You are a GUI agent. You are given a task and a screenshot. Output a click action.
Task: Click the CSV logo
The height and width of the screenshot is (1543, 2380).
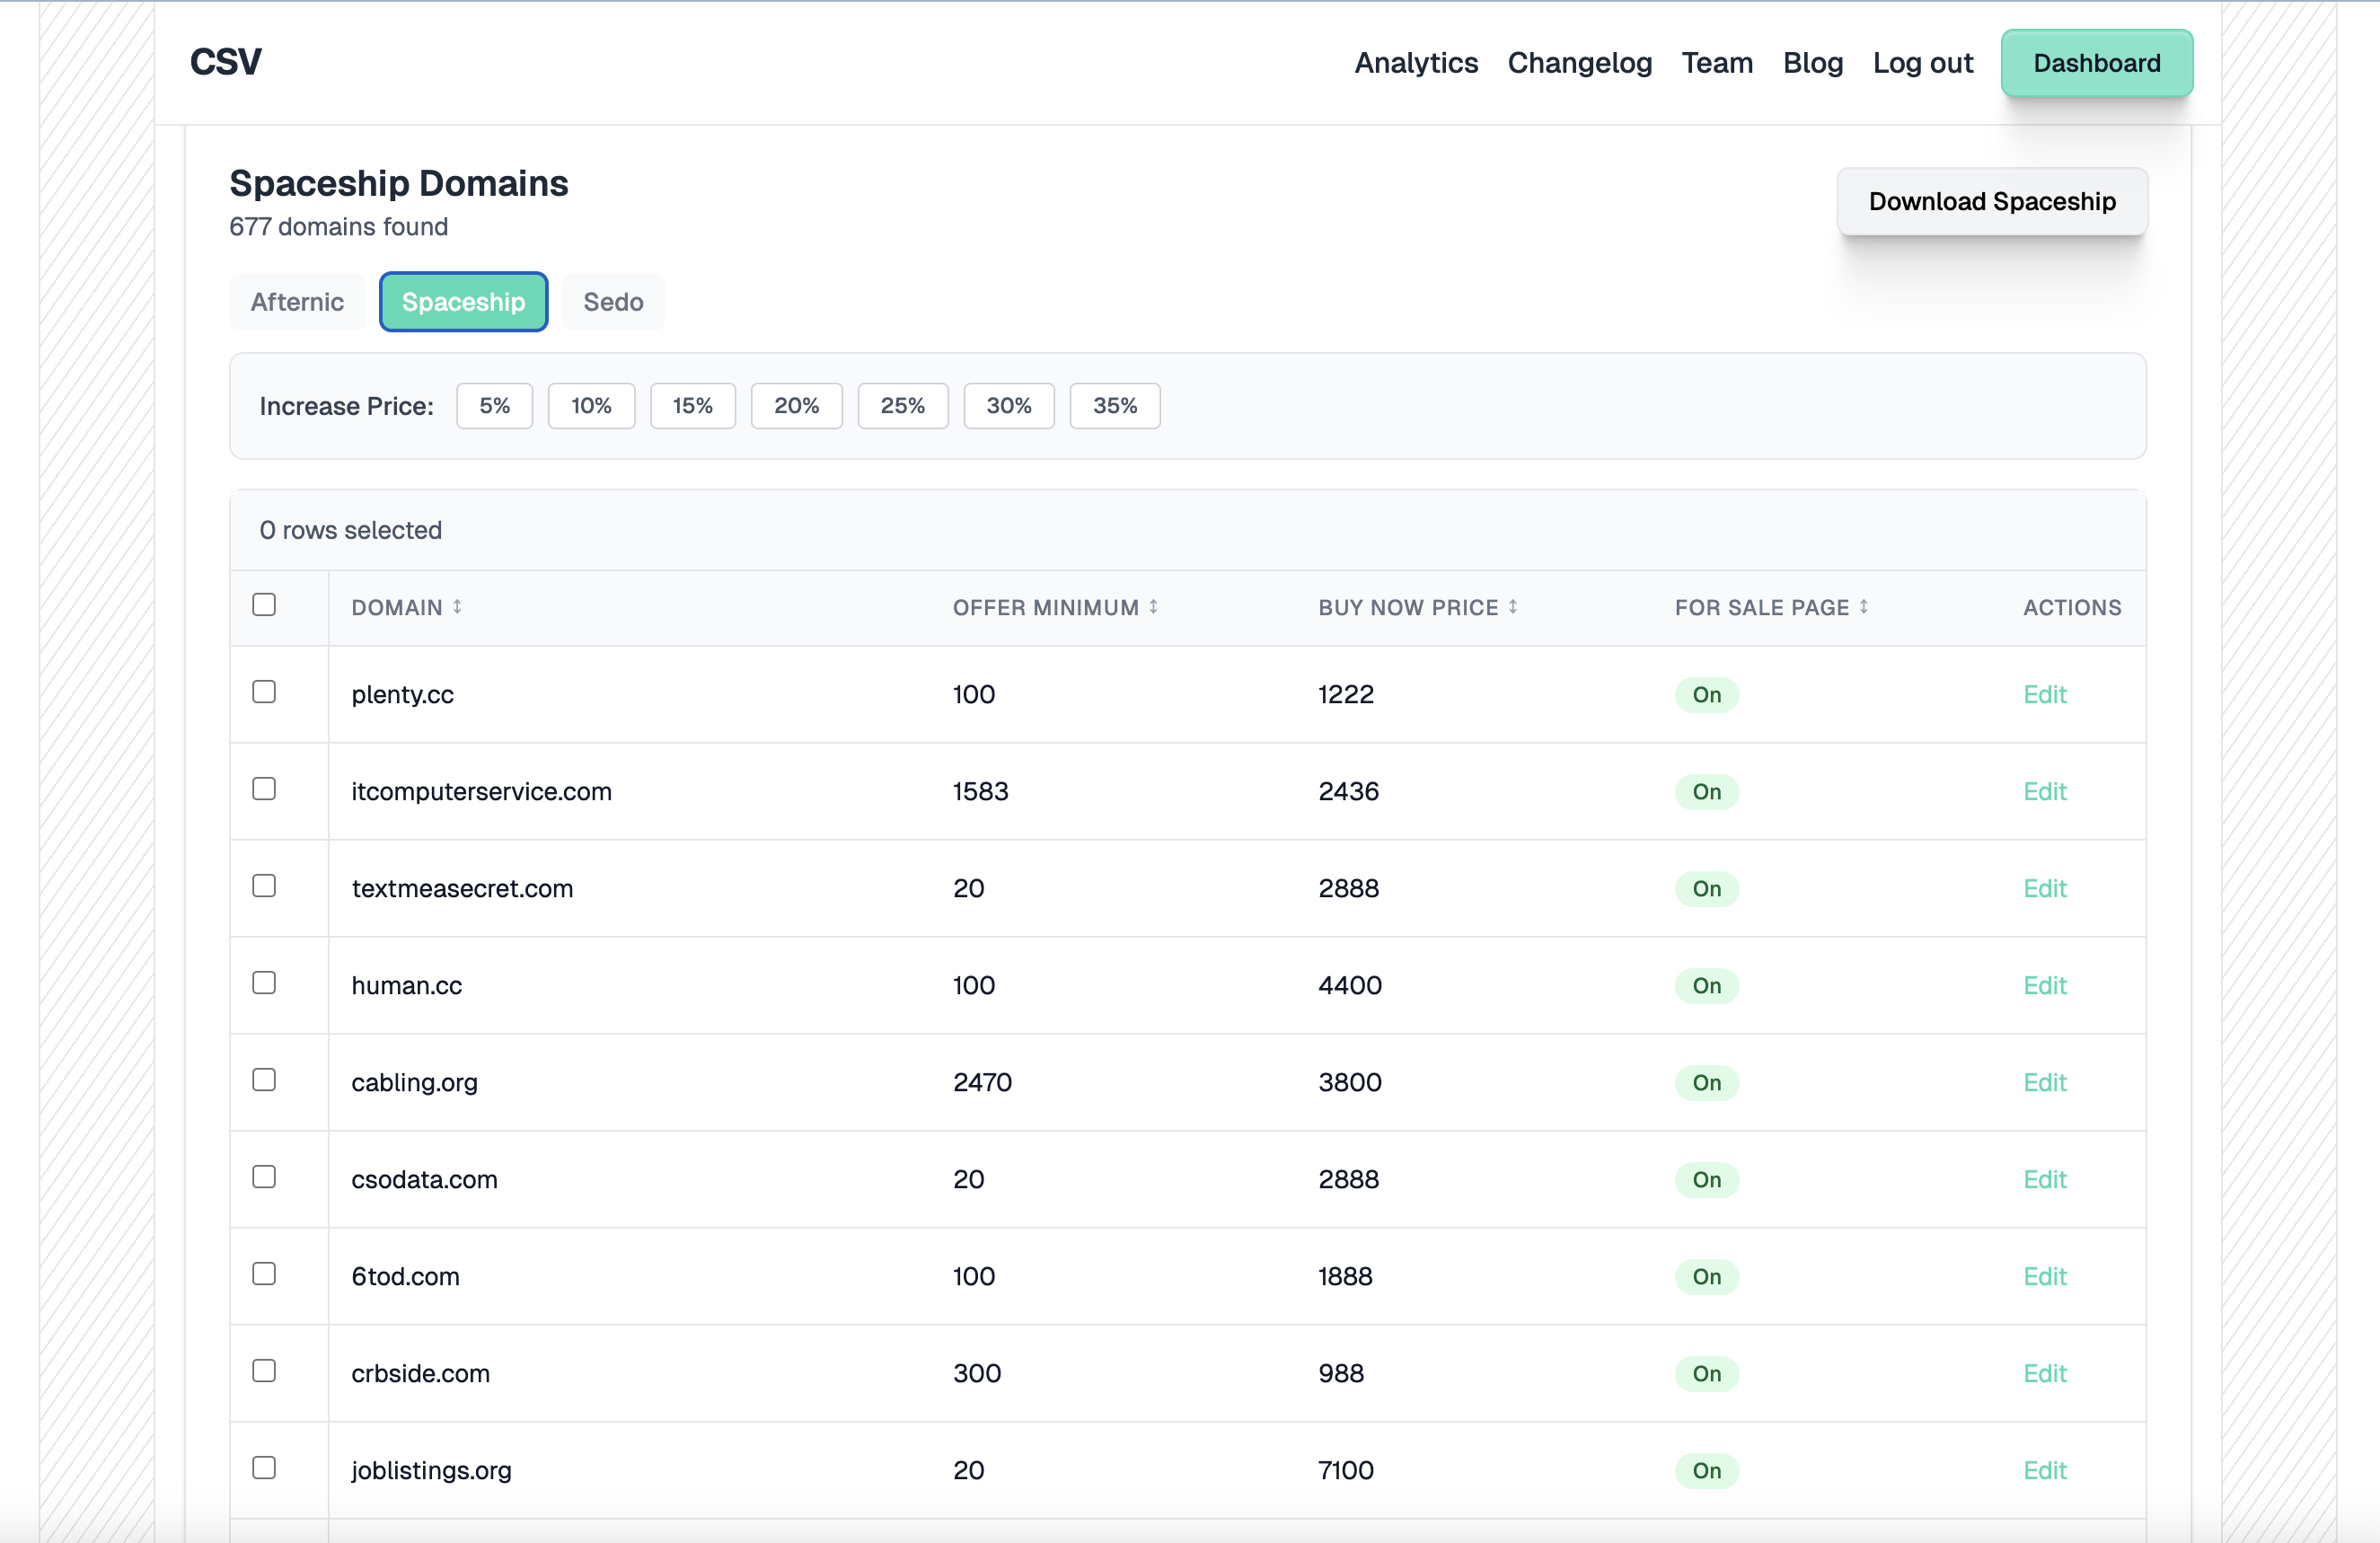pyautogui.click(x=226, y=62)
